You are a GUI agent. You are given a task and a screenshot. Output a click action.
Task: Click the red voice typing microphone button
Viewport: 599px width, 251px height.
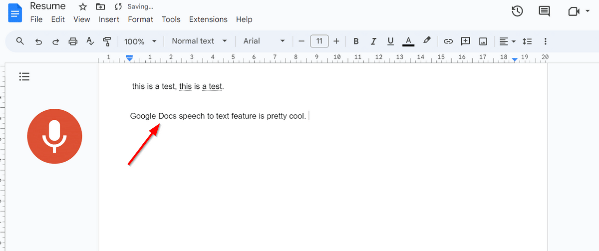(54, 136)
